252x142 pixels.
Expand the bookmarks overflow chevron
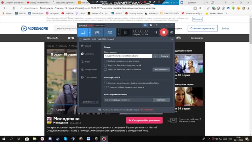[226, 13]
